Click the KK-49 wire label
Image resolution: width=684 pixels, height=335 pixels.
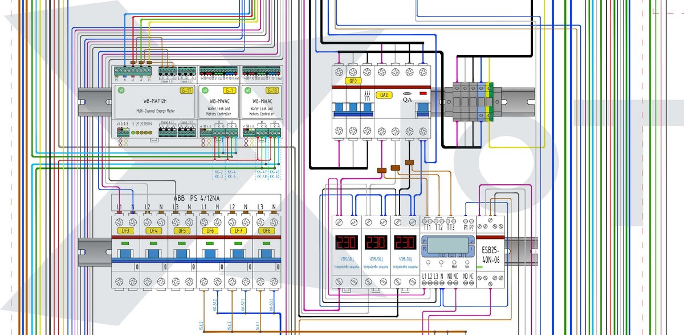tap(275, 172)
